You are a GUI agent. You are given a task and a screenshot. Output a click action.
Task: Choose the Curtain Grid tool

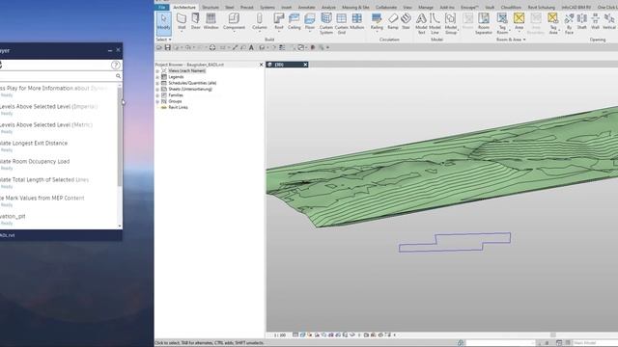point(341,23)
